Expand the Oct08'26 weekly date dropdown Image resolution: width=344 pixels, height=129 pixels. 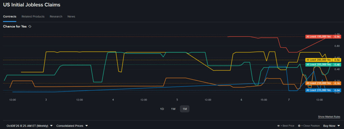click(x=29, y=126)
